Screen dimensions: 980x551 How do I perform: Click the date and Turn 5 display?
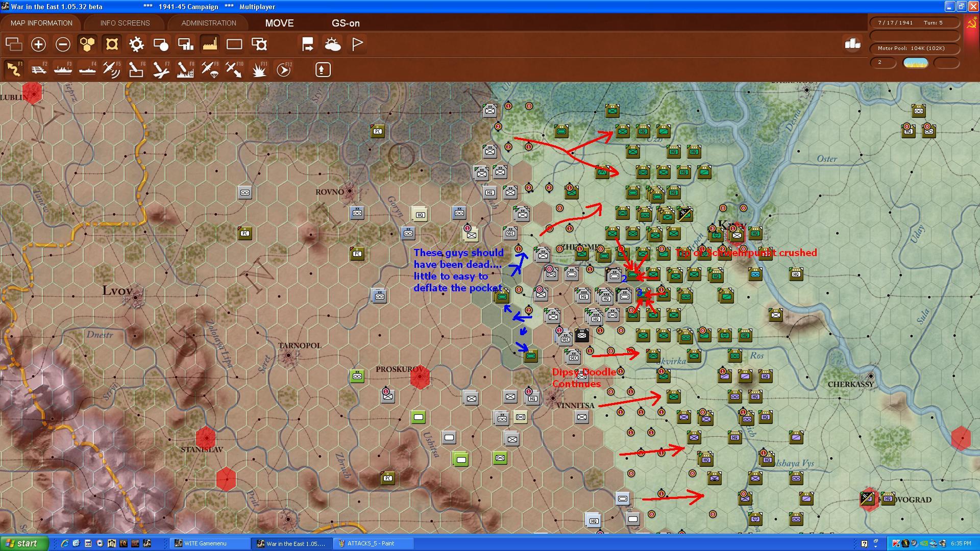tap(914, 22)
